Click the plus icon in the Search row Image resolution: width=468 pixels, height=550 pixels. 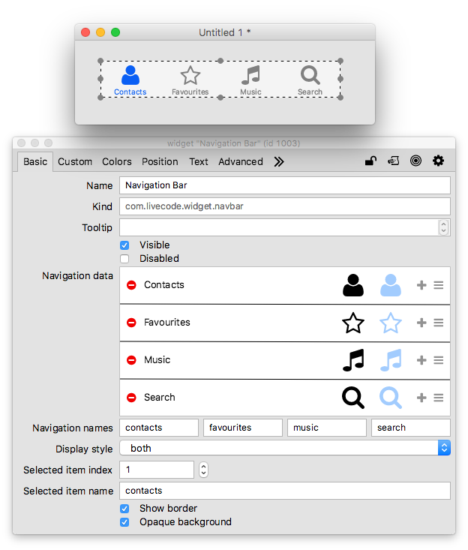click(x=421, y=398)
